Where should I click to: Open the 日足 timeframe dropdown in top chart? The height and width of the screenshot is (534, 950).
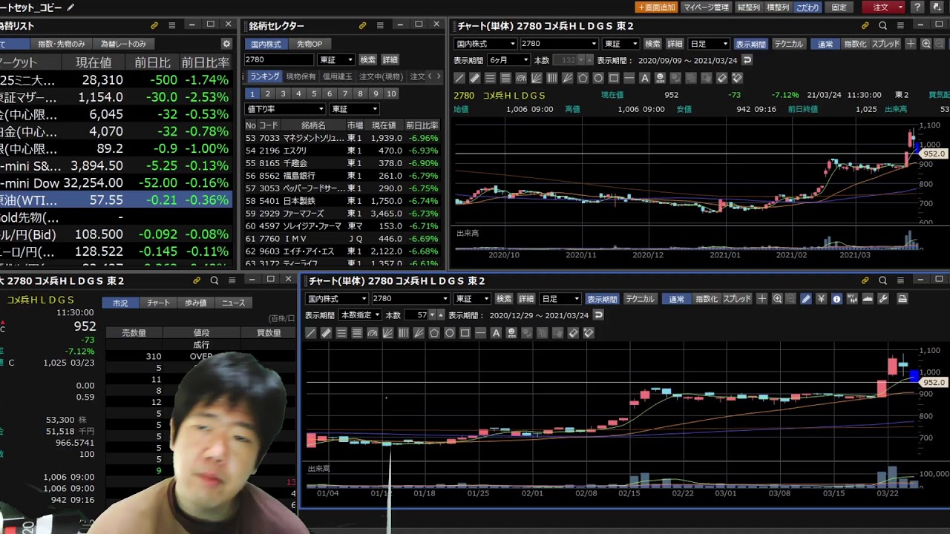coord(709,44)
